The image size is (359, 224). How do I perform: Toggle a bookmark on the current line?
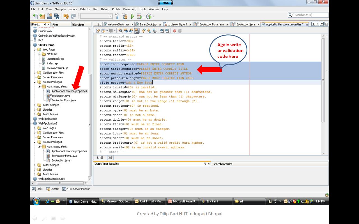[x=154, y=31]
